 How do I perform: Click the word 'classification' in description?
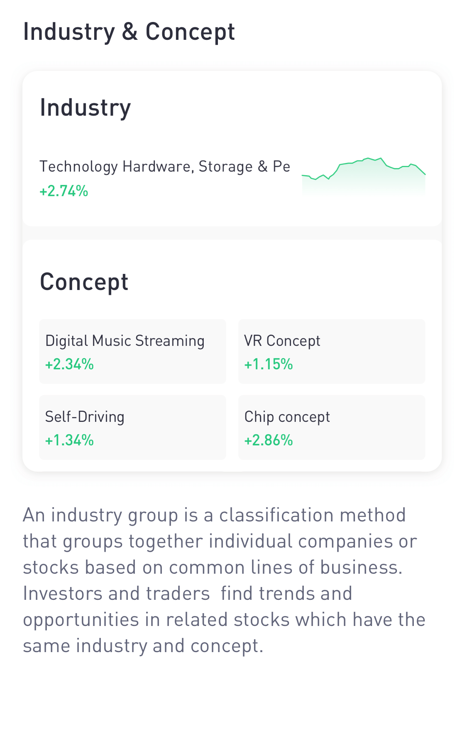tap(276, 515)
